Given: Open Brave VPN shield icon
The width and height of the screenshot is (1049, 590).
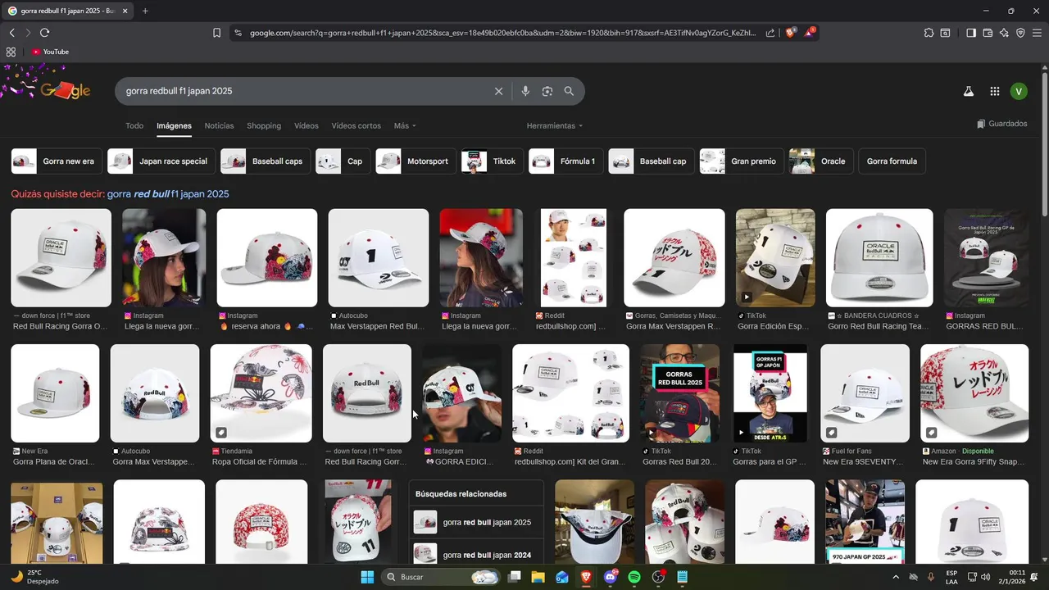Looking at the screenshot, I should pyautogui.click(x=1020, y=33).
